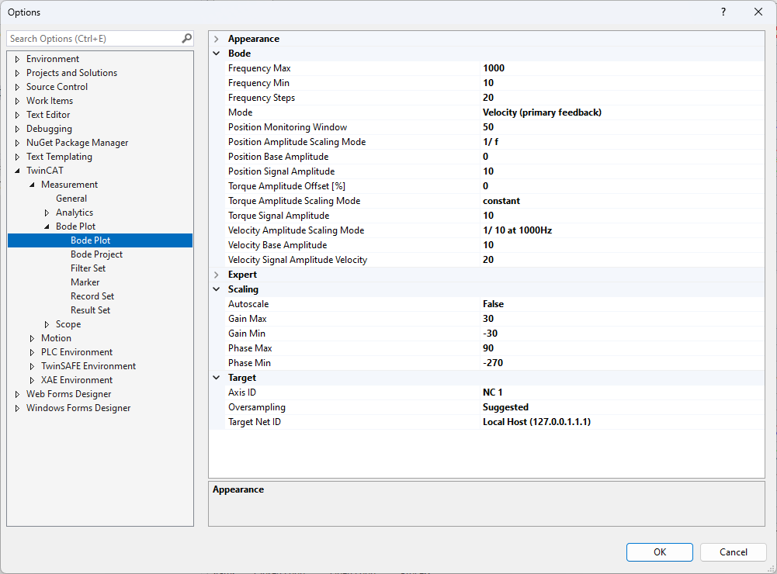The width and height of the screenshot is (777, 574).
Task: Expand the Source Control node
Action: (17, 87)
